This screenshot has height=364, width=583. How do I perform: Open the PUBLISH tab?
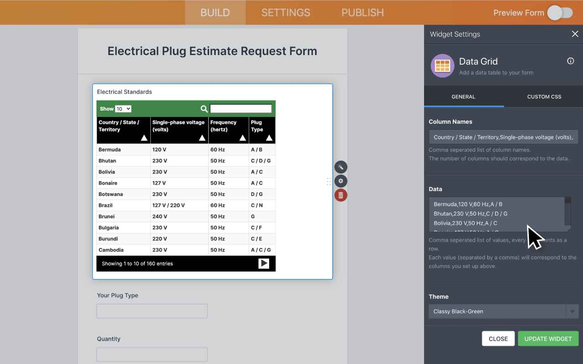point(362,12)
